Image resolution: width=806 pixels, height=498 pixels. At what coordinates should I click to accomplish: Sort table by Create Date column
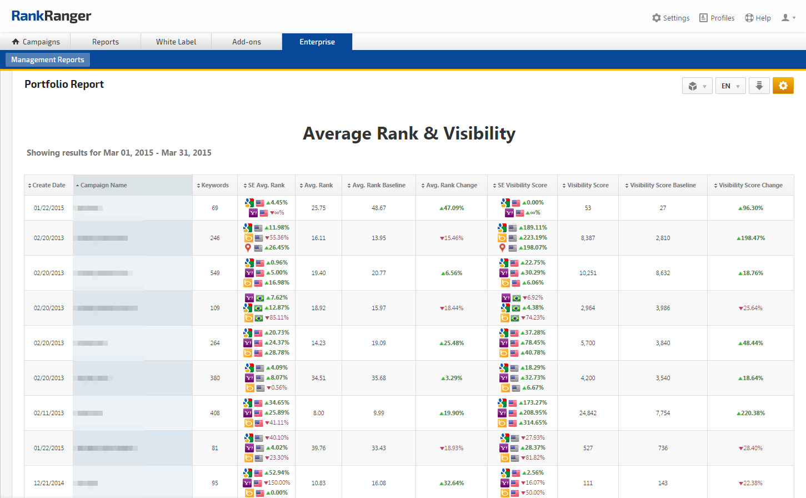pyautogui.click(x=48, y=185)
